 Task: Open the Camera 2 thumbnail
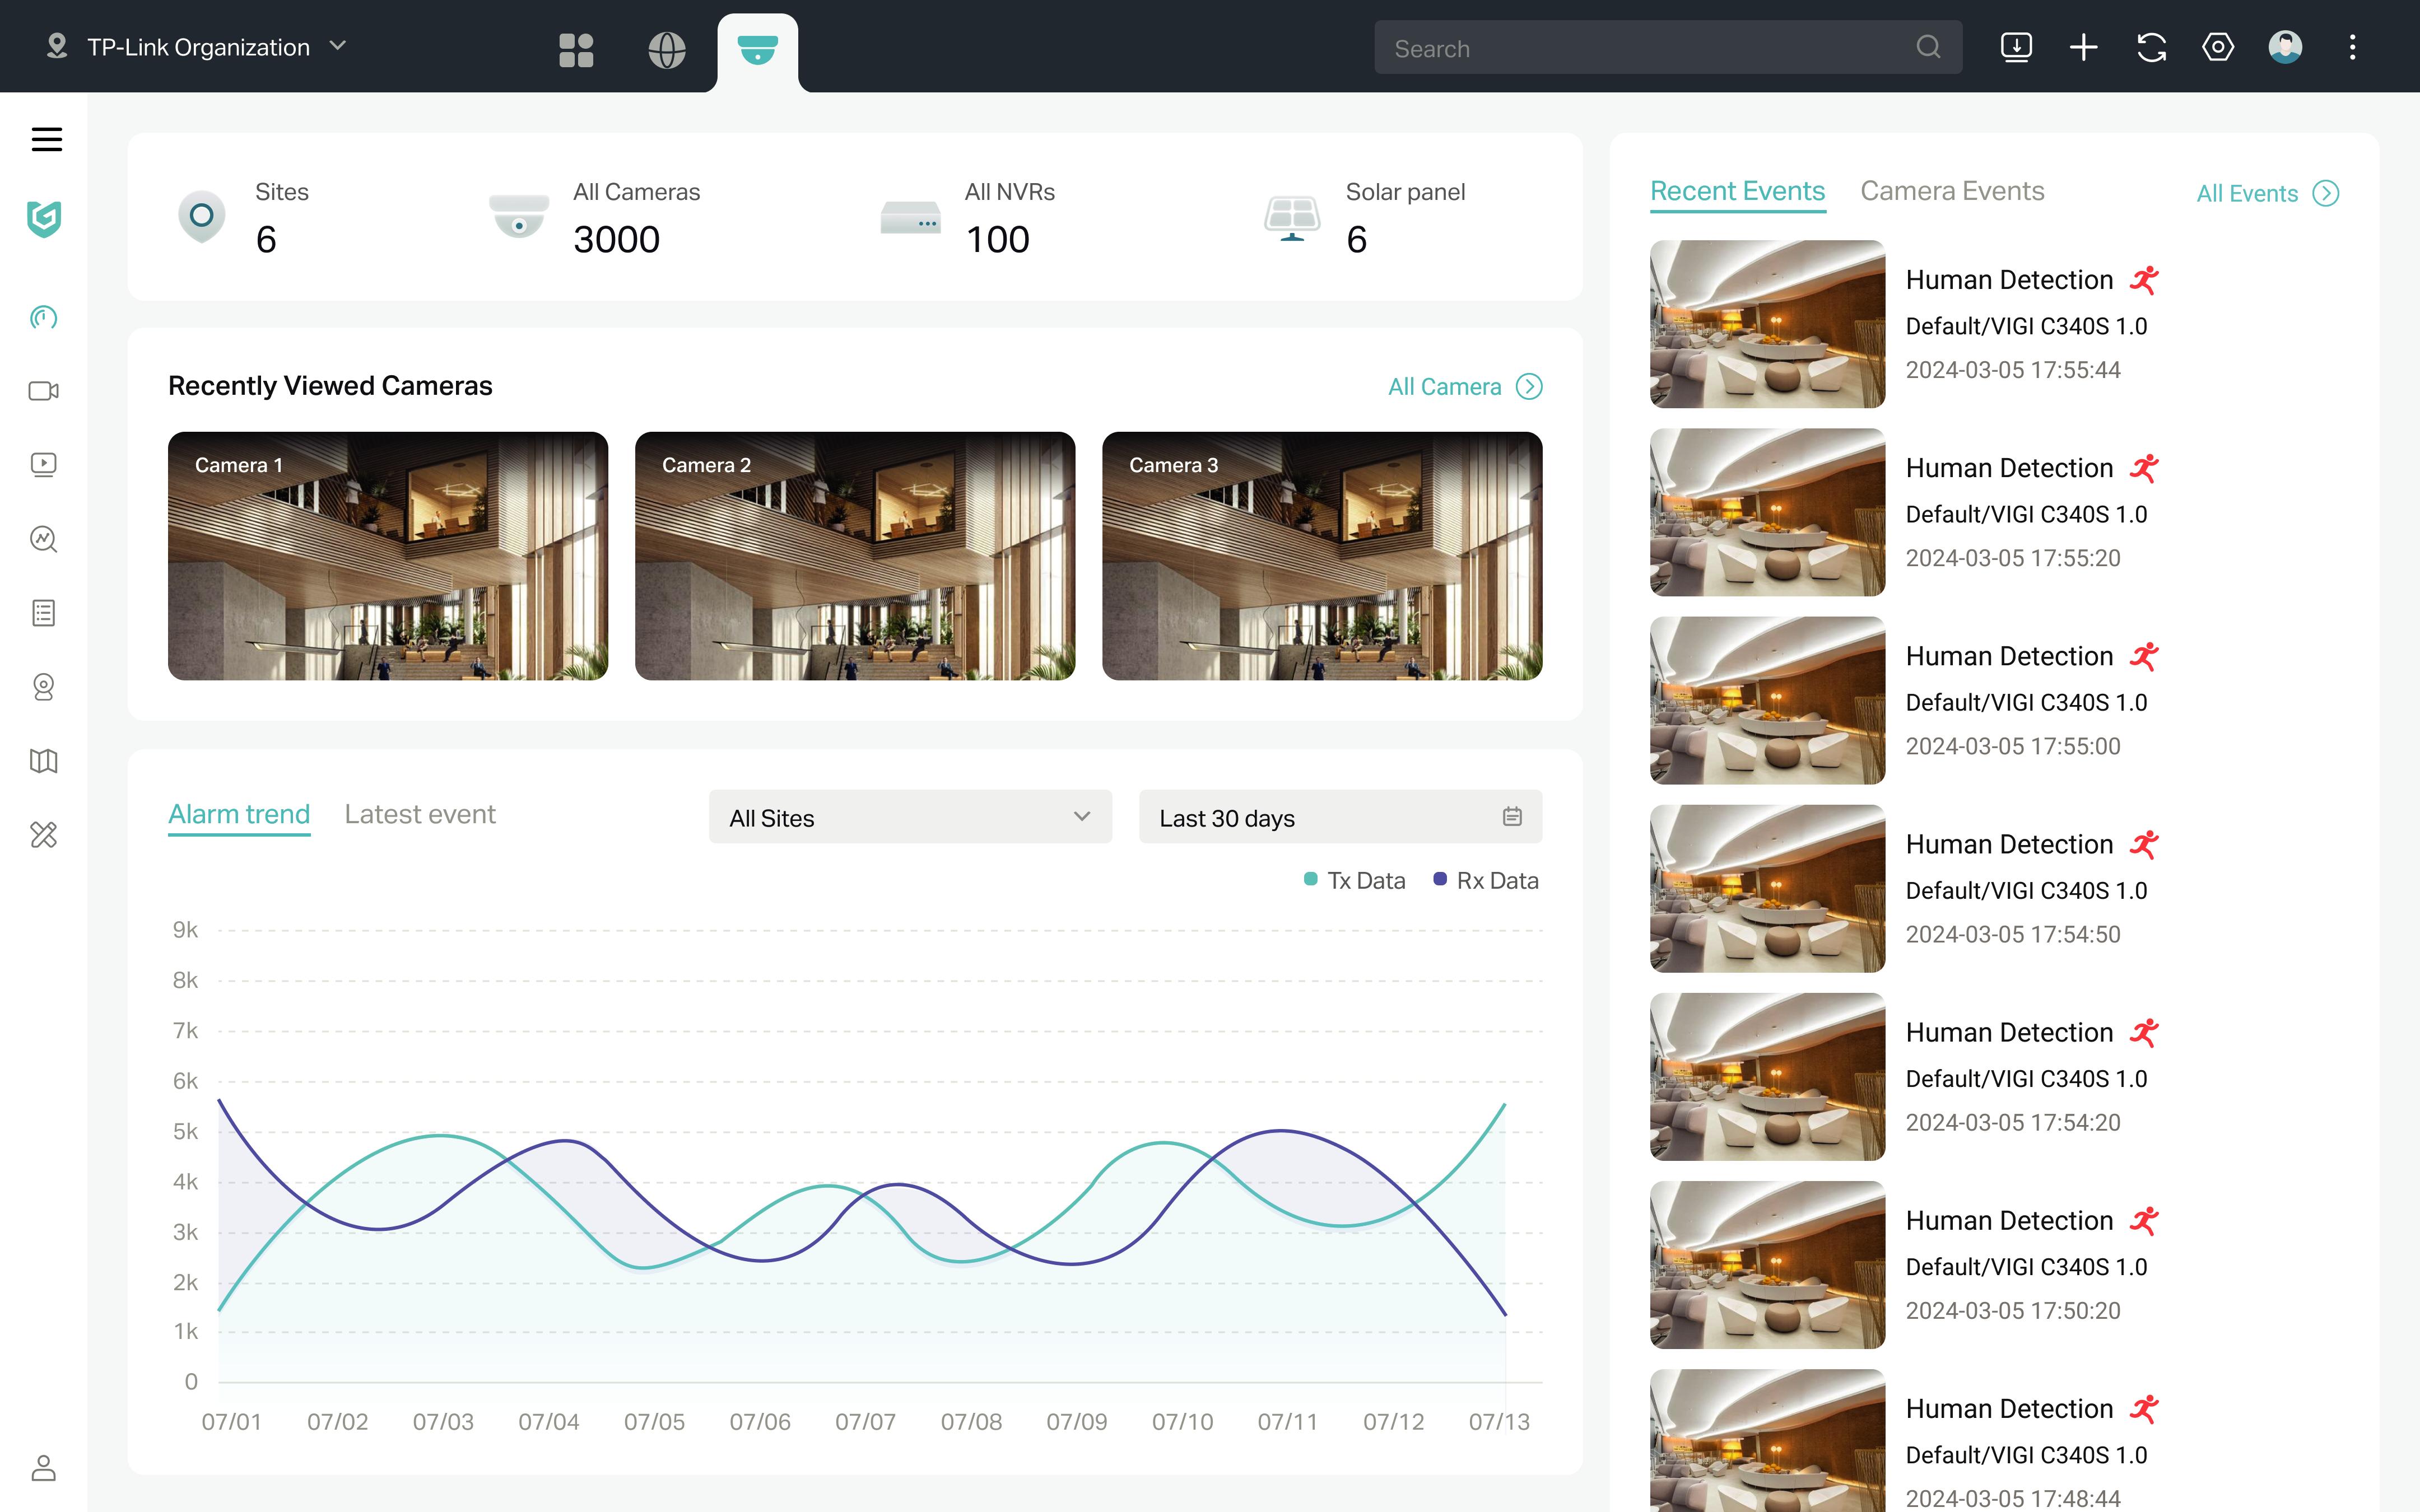tap(854, 556)
